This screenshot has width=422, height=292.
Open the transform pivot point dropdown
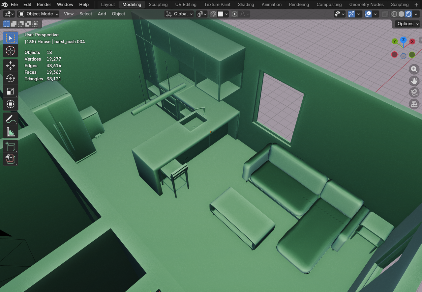pos(202,14)
